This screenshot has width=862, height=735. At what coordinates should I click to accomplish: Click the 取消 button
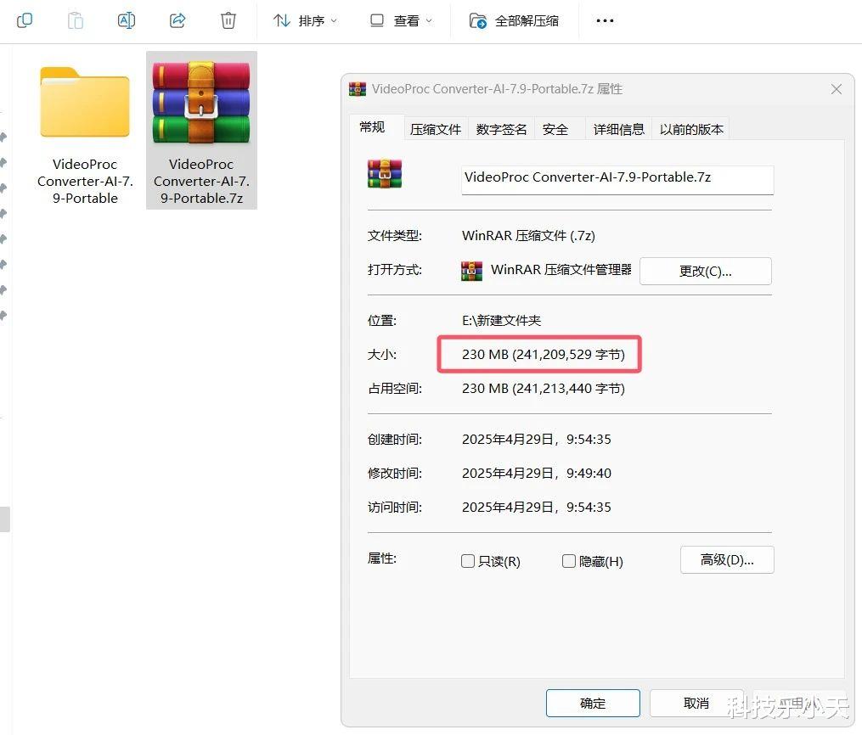click(696, 703)
